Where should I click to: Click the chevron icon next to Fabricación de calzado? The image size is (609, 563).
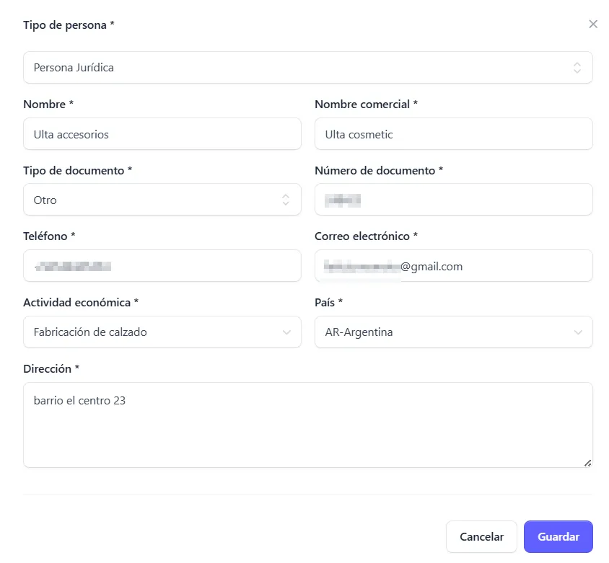tap(286, 332)
